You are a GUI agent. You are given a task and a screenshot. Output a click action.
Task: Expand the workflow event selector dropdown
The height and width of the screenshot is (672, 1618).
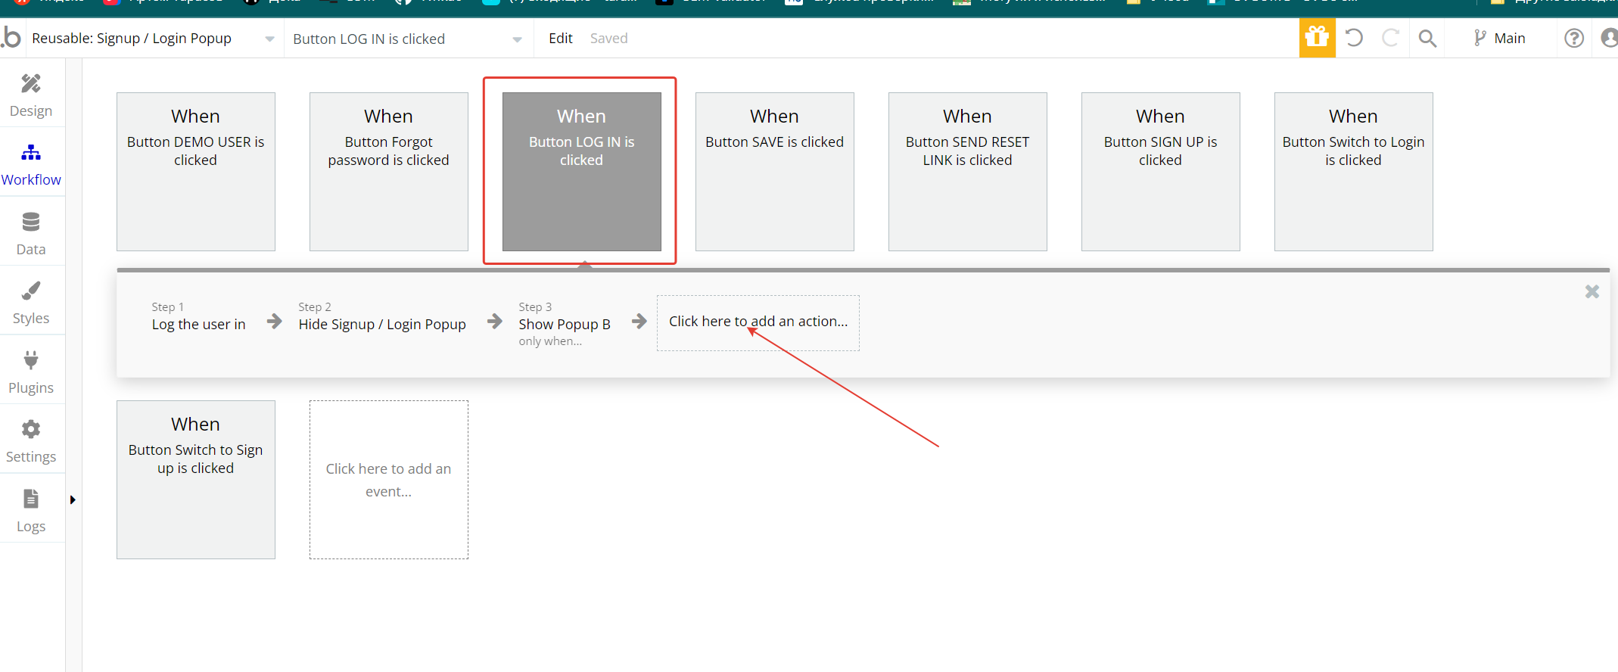(x=517, y=39)
